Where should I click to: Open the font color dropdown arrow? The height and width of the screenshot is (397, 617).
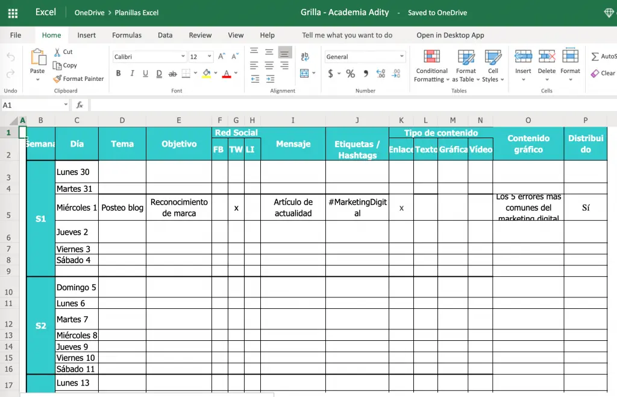236,73
